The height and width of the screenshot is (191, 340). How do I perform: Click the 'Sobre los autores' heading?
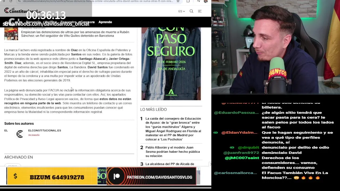click(x=19, y=123)
